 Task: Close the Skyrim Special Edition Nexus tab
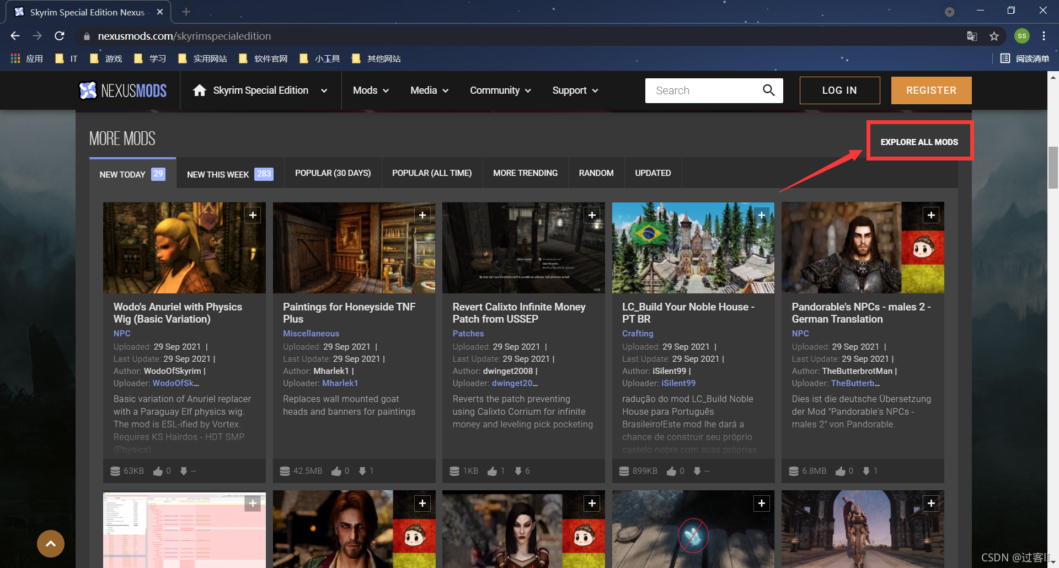coord(160,12)
